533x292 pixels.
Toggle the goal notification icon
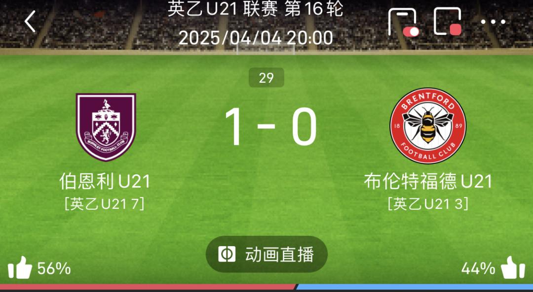tap(403, 22)
